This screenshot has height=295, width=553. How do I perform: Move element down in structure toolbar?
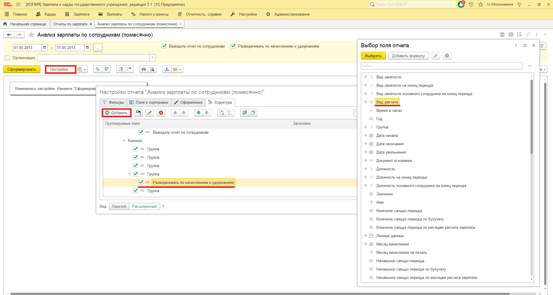tap(184, 113)
